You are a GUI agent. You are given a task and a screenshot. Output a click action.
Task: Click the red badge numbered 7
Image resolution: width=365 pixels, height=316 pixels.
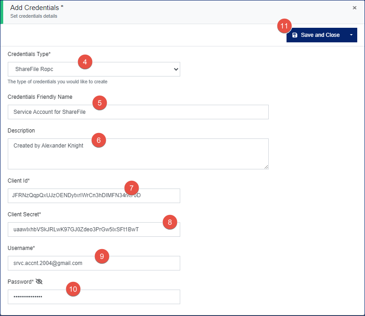(x=131, y=188)
